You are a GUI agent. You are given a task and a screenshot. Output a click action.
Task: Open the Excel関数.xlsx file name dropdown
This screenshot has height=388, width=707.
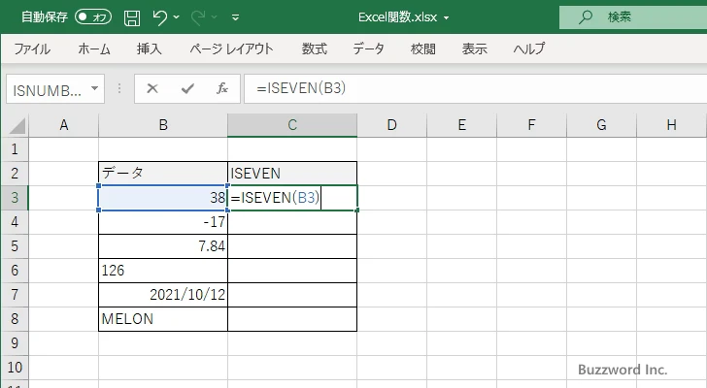447,18
